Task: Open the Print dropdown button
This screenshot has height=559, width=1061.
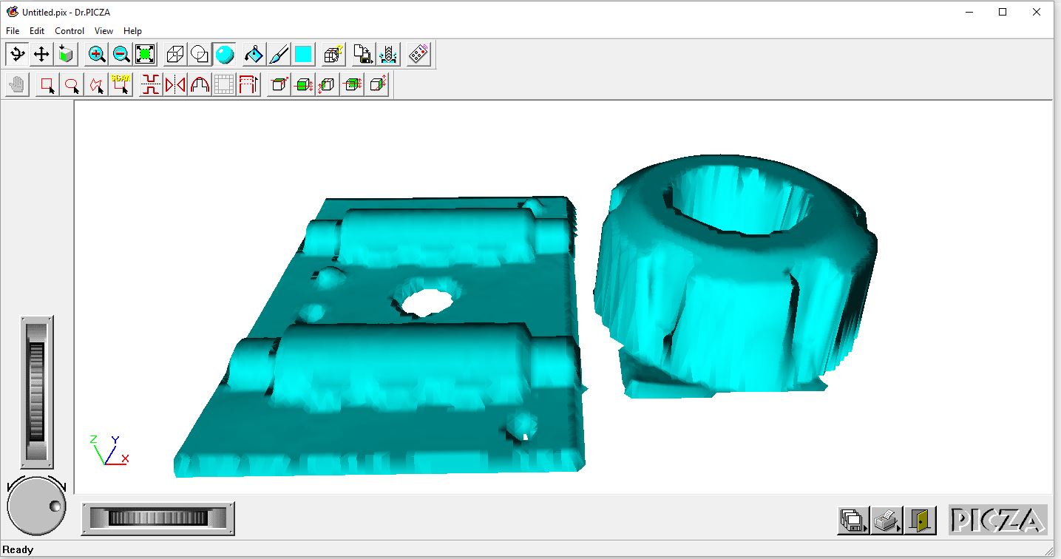Action: [886, 521]
